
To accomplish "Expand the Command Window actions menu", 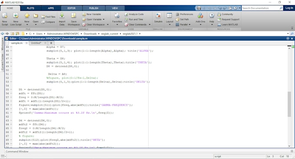I will [292, 151].
